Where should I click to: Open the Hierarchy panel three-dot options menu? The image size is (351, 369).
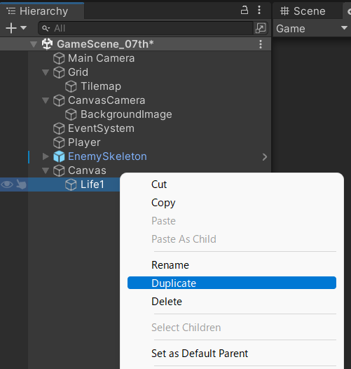click(259, 10)
